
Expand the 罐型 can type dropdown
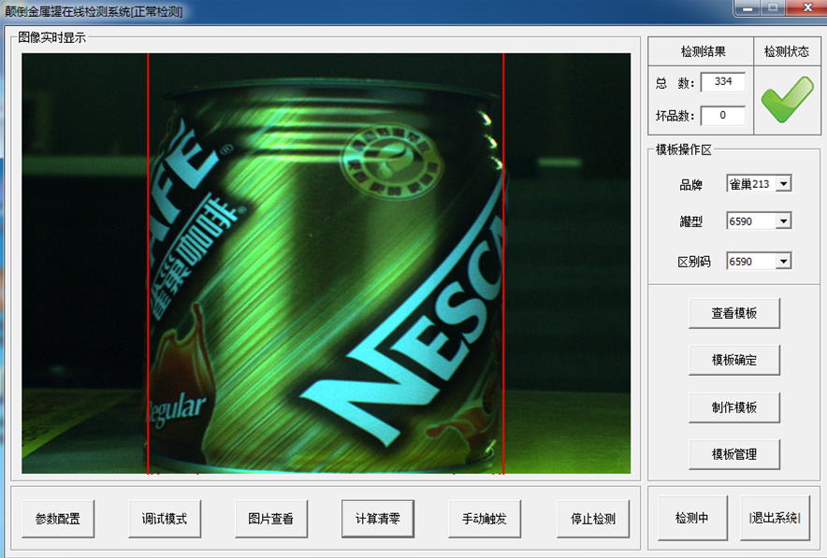(784, 222)
